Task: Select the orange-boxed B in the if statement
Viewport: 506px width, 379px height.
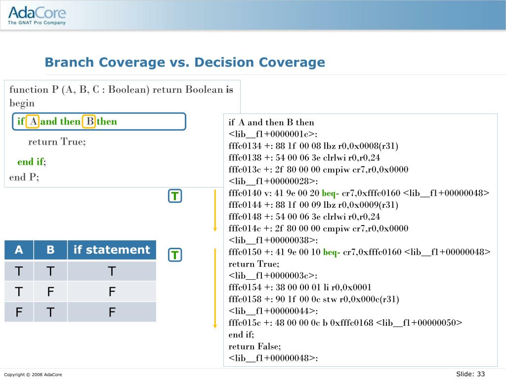Action: click(x=89, y=121)
